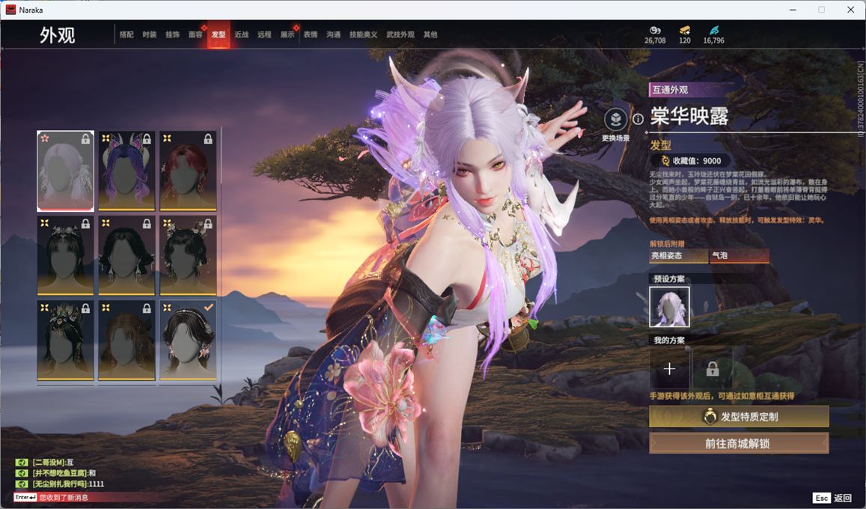Viewport: 866px width, 509px height.
Task: Click the silver coin currency icon 26,708
Action: 655,31
